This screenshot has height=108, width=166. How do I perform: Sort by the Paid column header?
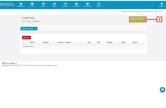98,42
